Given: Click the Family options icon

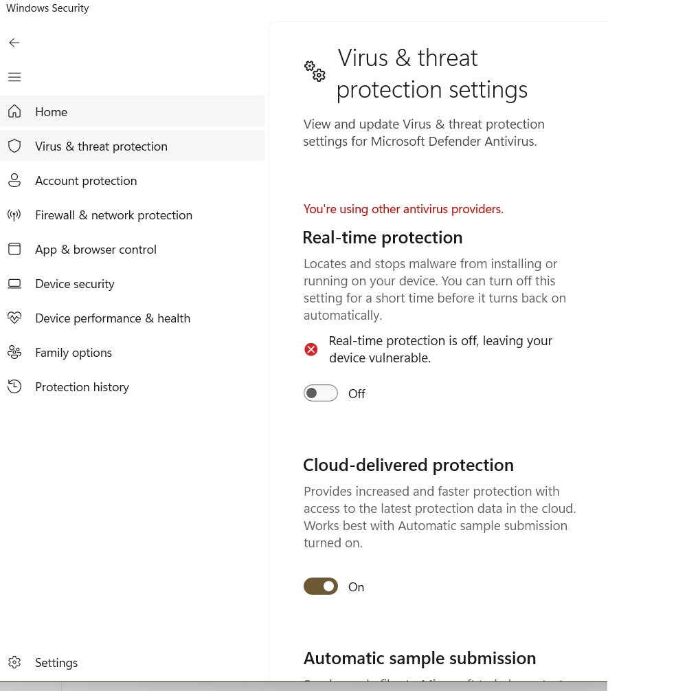Looking at the screenshot, I should pyautogui.click(x=14, y=352).
